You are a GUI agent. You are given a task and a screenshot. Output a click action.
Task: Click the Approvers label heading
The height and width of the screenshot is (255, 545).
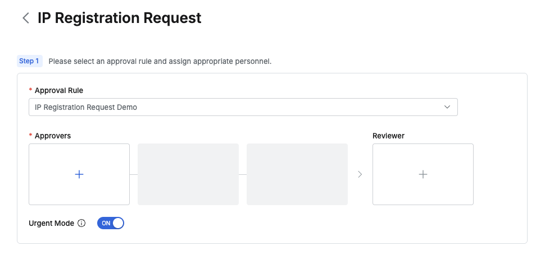[x=53, y=136]
